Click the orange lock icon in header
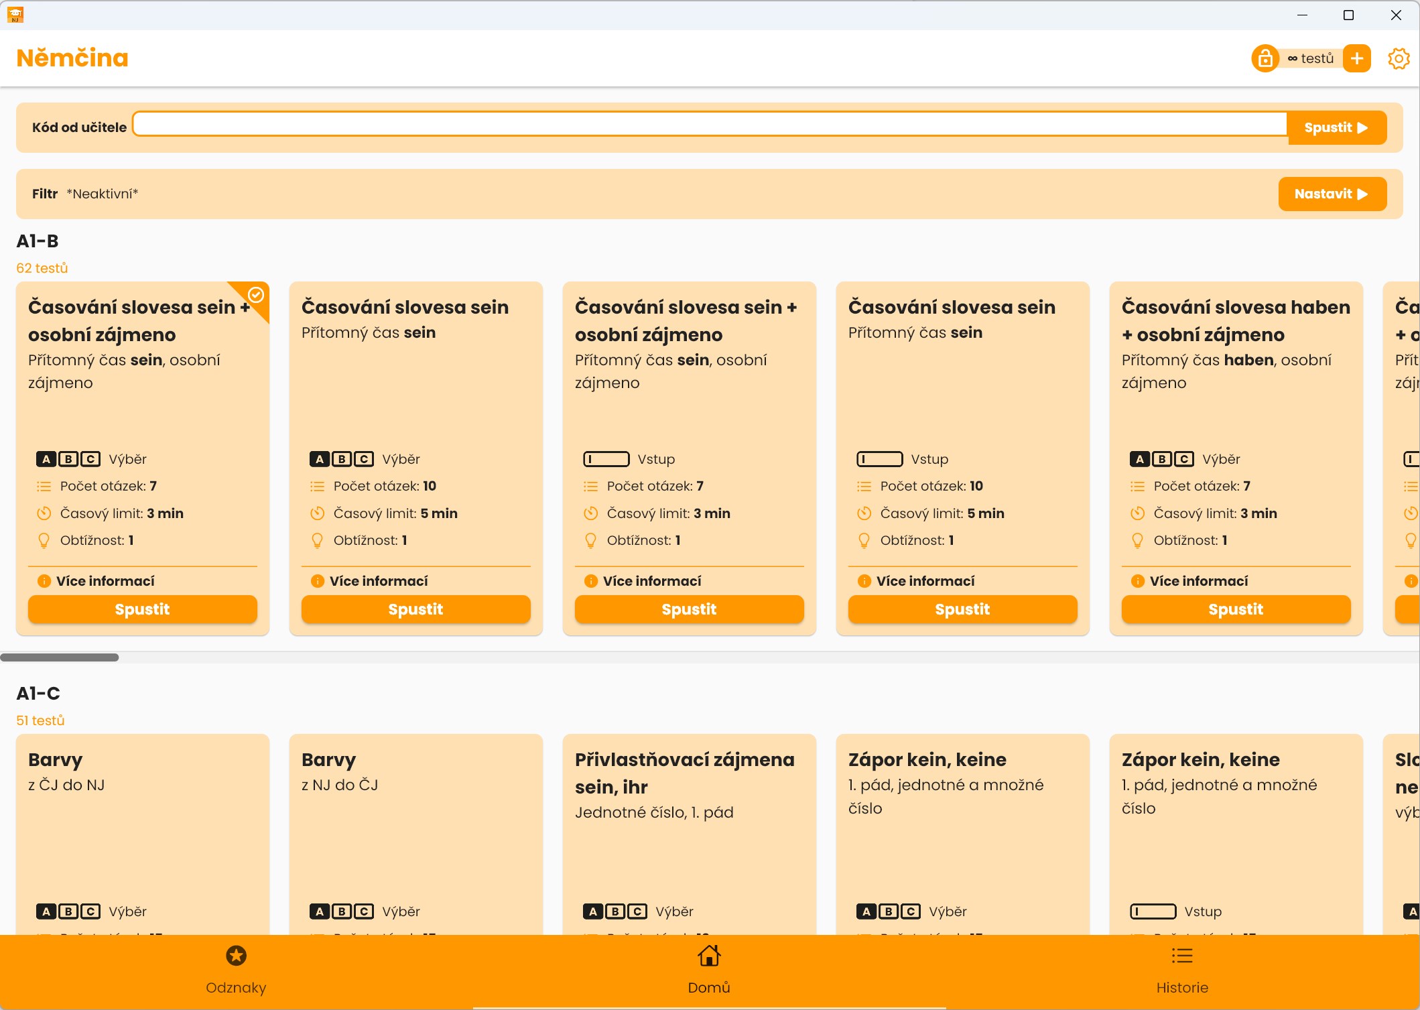Screen dimensions: 1420x1010 pyautogui.click(x=1265, y=58)
